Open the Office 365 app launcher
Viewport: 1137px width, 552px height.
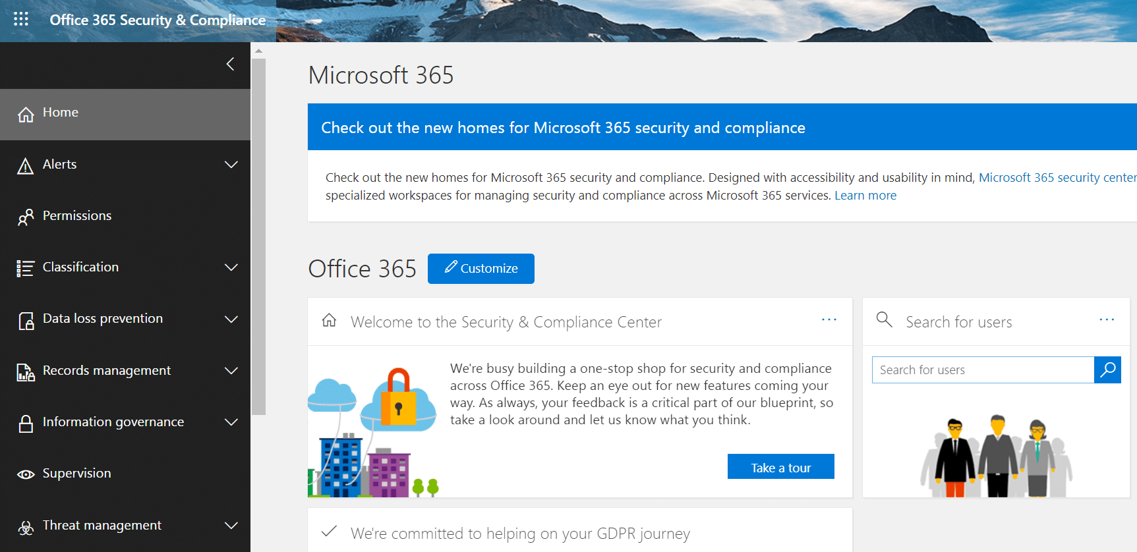pyautogui.click(x=22, y=18)
